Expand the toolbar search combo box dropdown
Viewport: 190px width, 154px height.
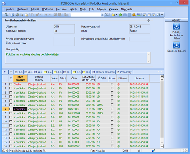click(x=102, y=15)
